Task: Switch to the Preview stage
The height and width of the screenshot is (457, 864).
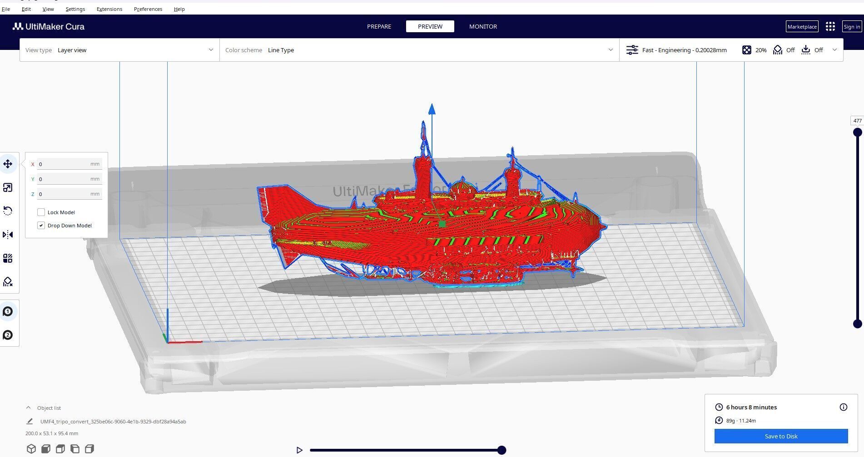Action: pos(430,26)
